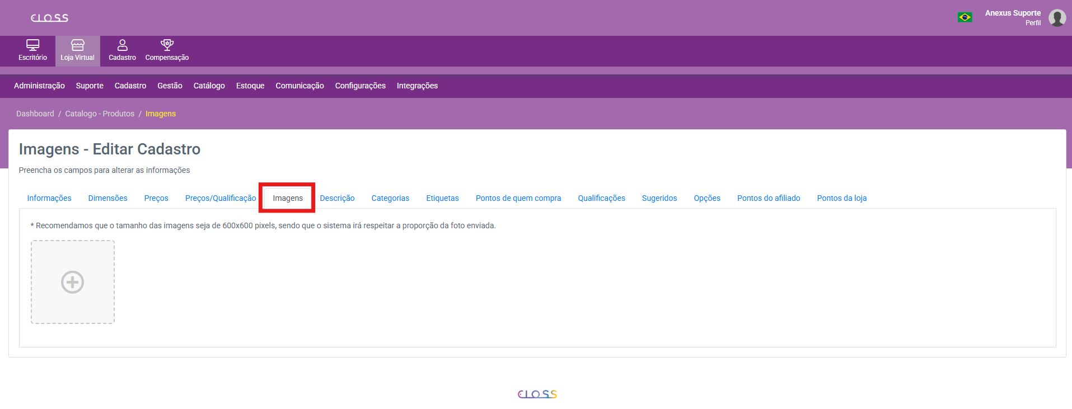Click the Catalogo - Produtos breadcrumb

click(x=100, y=114)
